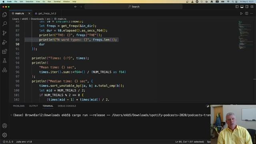Click the Julia env: v1.8 status item
Image resolution: width=256 pixels, height=144 pixels.
(x=24, y=142)
